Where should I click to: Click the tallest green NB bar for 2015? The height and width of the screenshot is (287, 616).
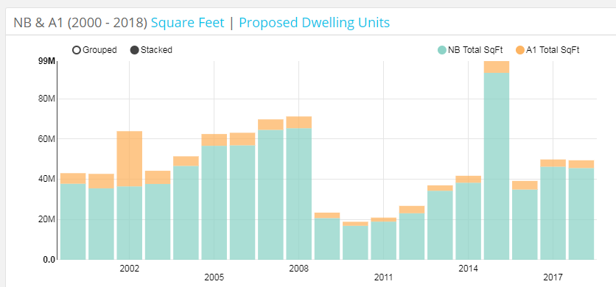click(x=497, y=166)
